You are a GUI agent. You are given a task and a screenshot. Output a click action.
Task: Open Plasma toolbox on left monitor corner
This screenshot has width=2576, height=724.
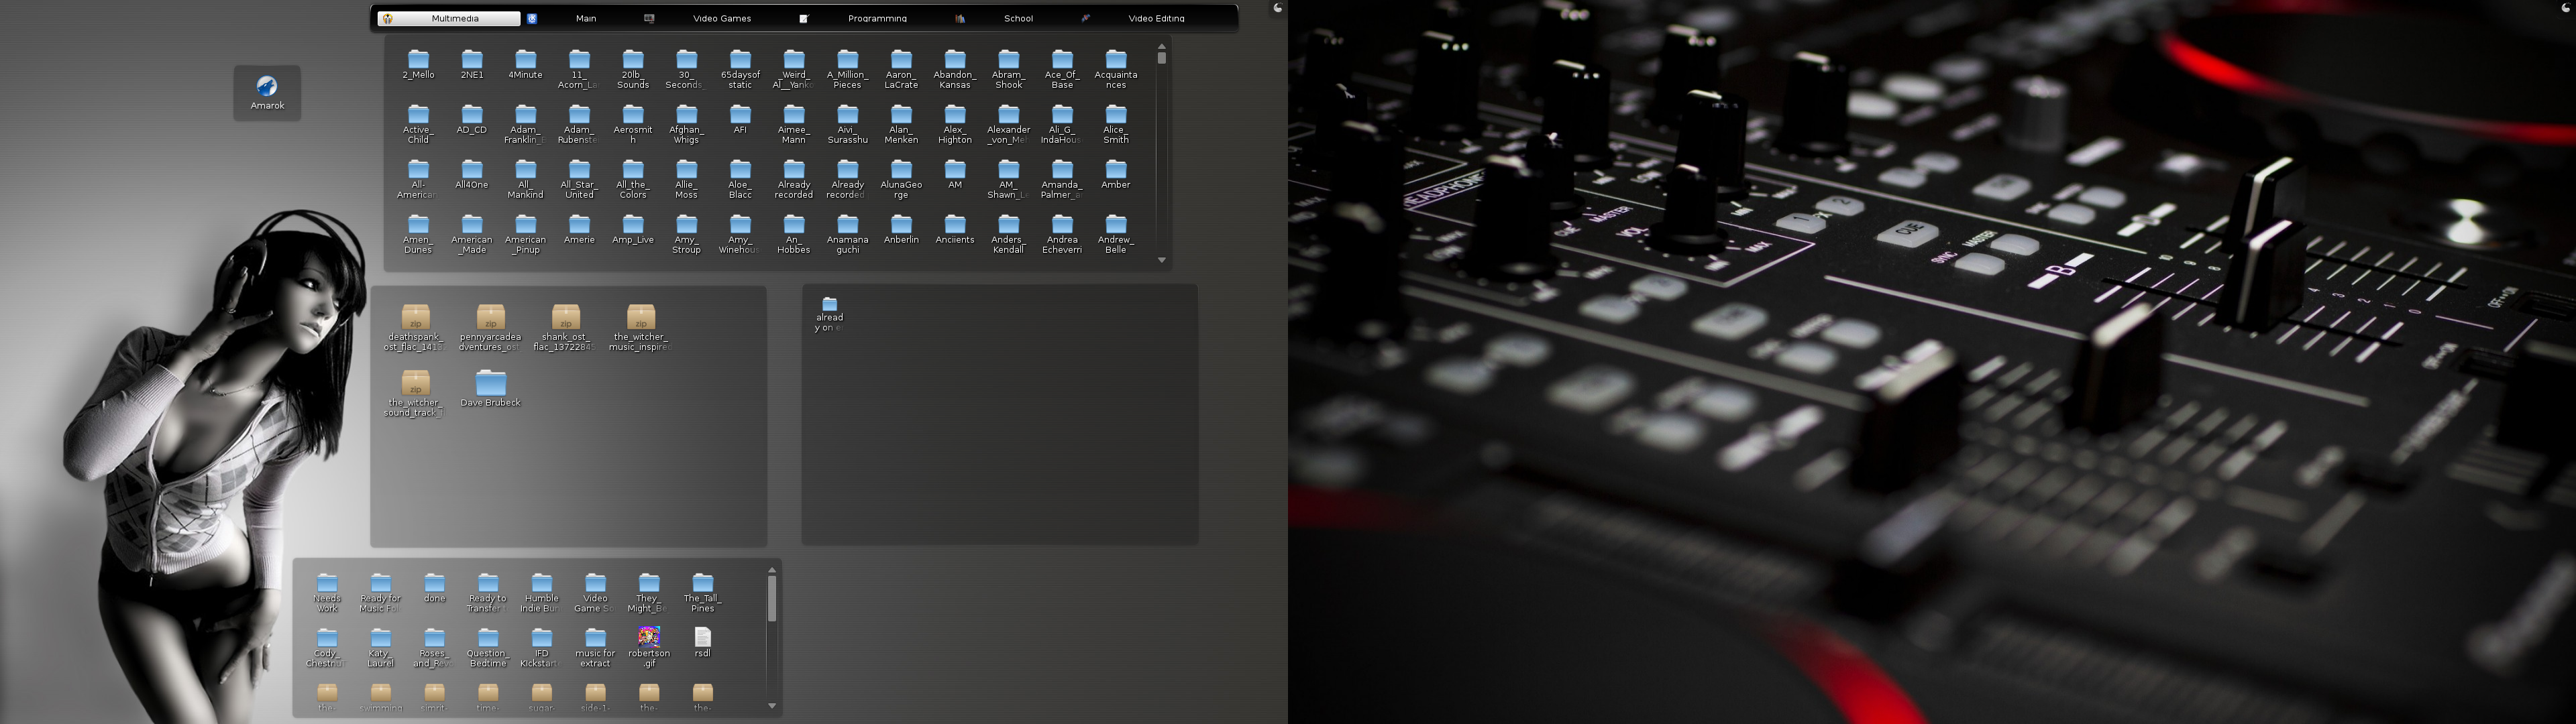(x=1277, y=8)
